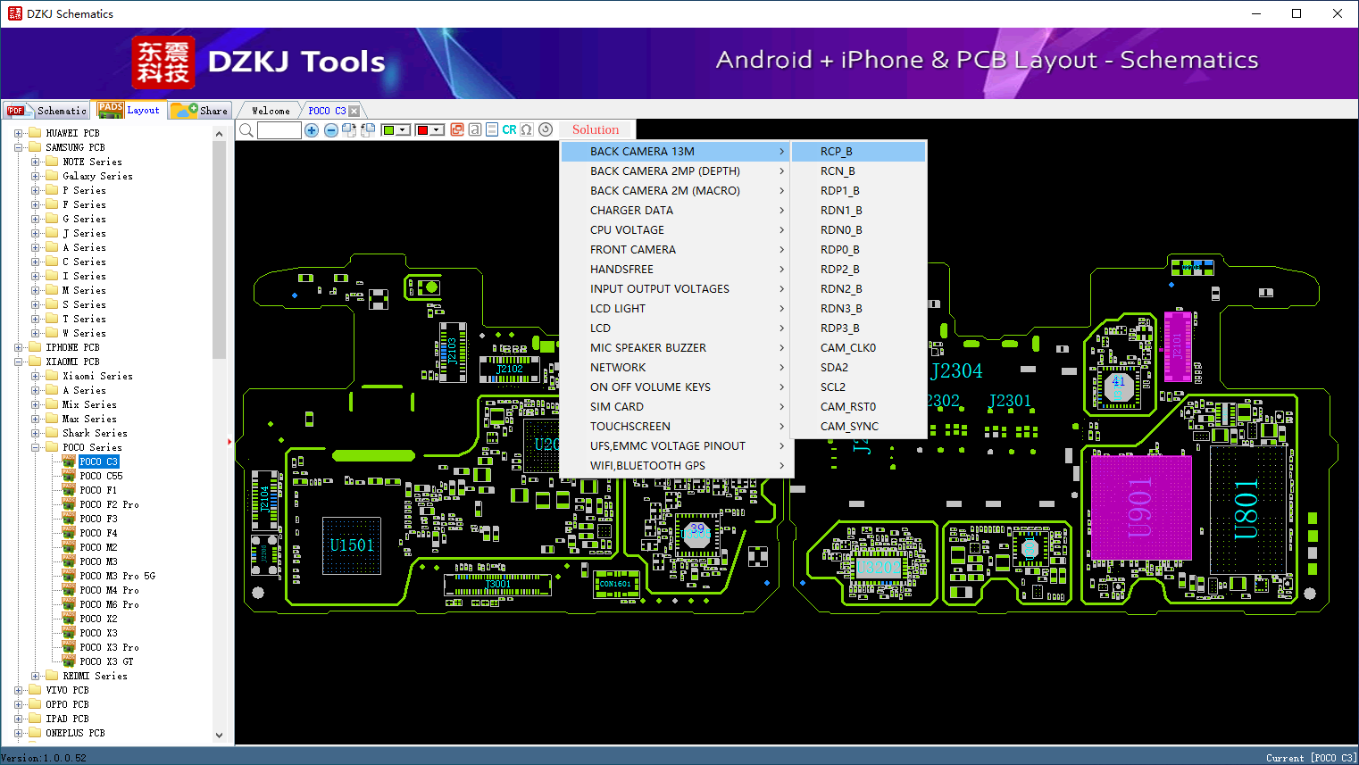Open the FRONT CAMERA submenu
Viewport: 1359px width, 765px height.
pyautogui.click(x=677, y=250)
